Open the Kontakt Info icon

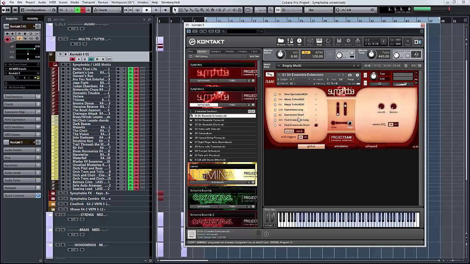[x=299, y=41]
